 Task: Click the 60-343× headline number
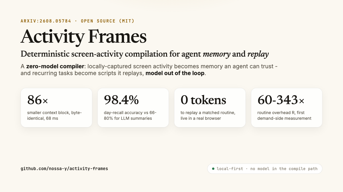click(x=281, y=100)
